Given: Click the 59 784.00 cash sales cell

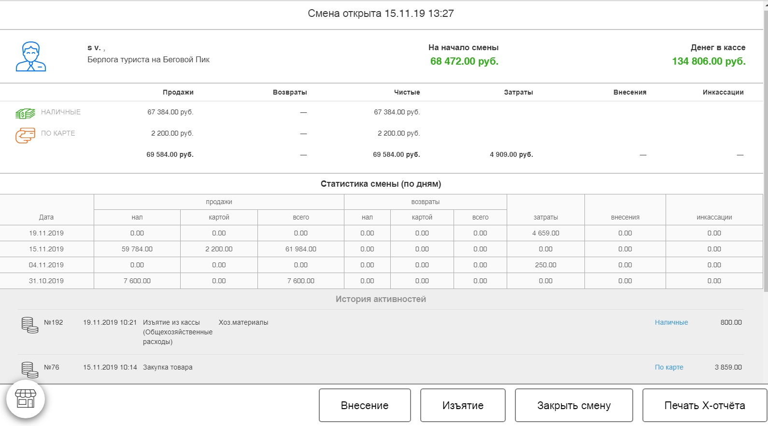Looking at the screenshot, I should point(137,249).
